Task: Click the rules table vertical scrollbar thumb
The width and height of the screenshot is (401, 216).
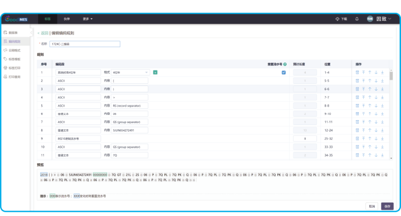Action: 391,76
